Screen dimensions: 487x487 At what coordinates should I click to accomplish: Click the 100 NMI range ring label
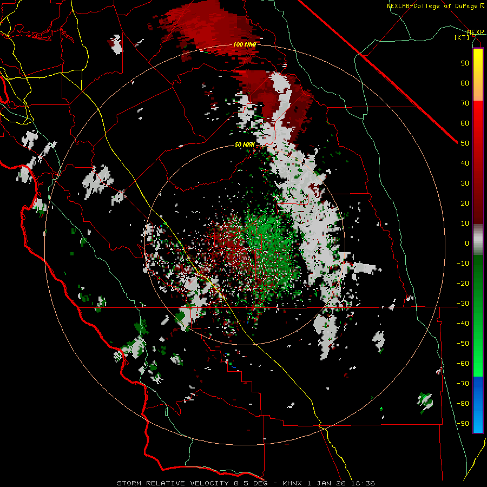[245, 44]
